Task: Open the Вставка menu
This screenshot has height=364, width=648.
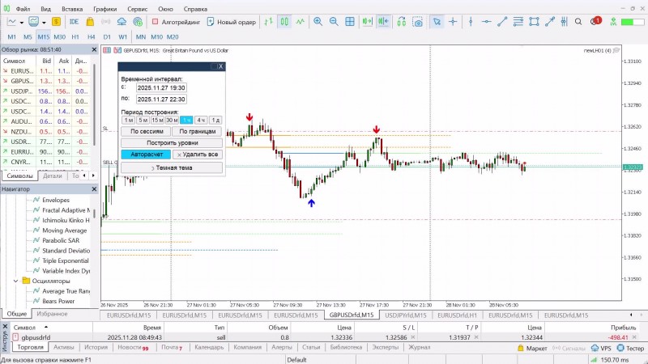Action: pos(72,9)
